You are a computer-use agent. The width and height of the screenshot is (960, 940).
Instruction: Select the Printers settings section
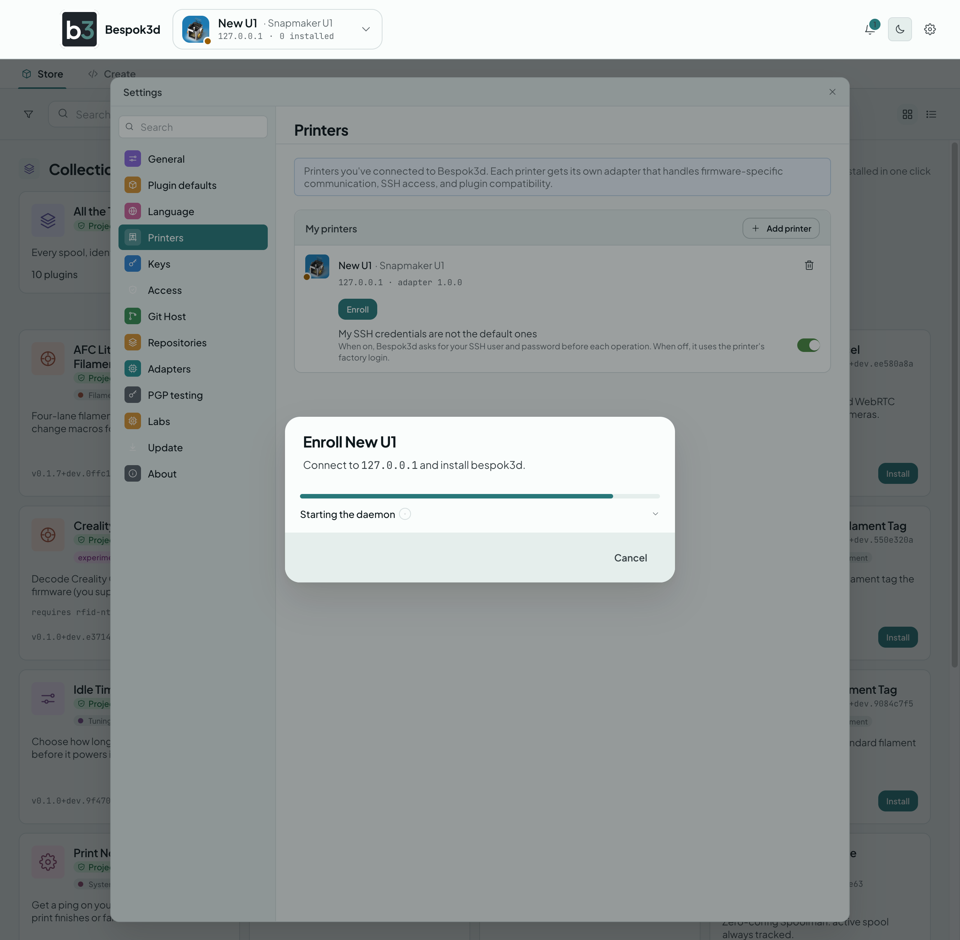click(x=193, y=238)
